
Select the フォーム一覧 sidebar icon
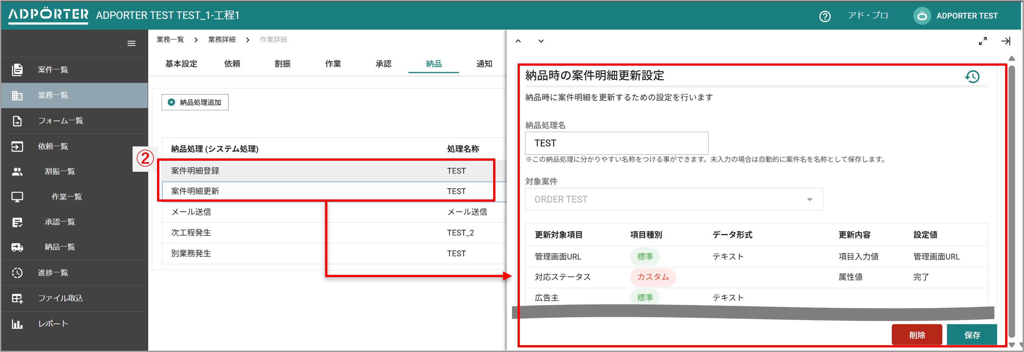17,121
